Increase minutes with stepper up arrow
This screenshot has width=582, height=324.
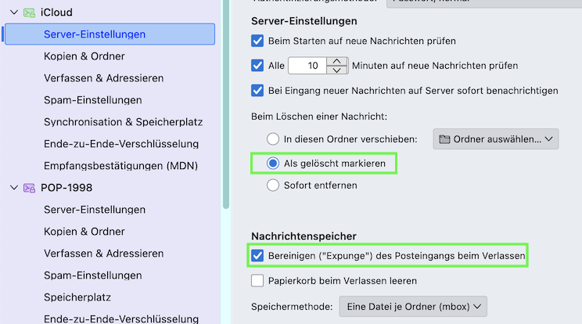click(337, 61)
